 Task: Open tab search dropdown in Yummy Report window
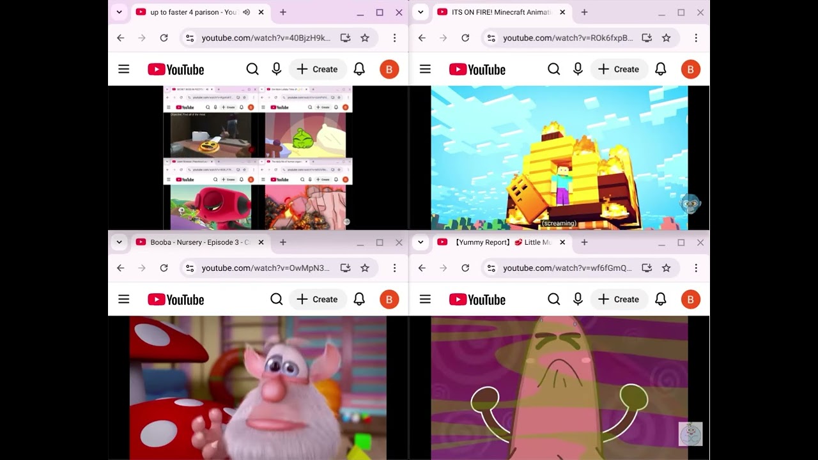click(421, 242)
